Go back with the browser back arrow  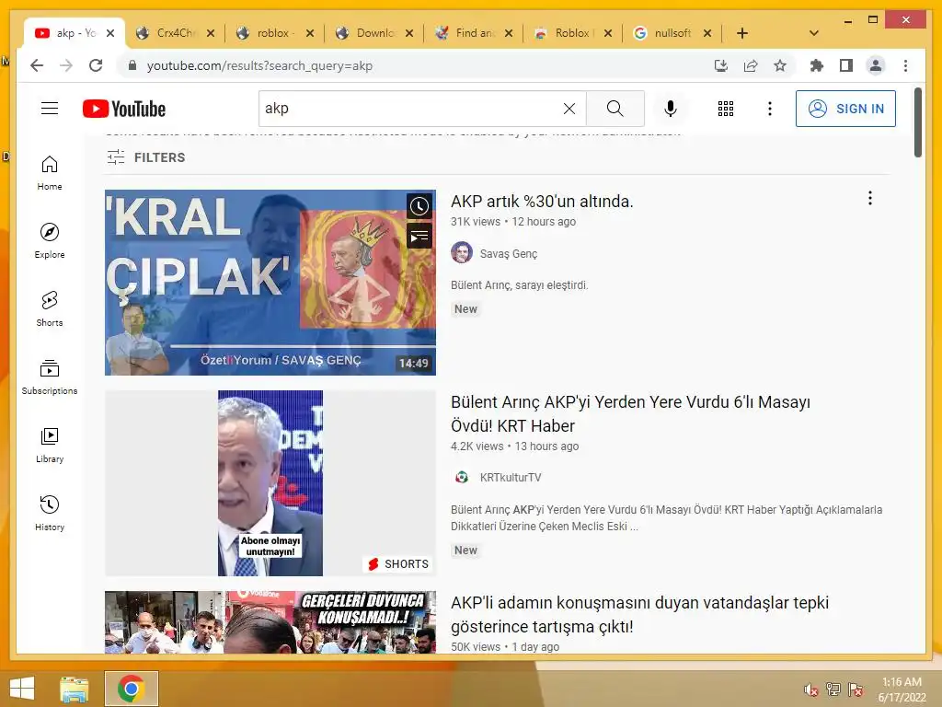coord(37,65)
